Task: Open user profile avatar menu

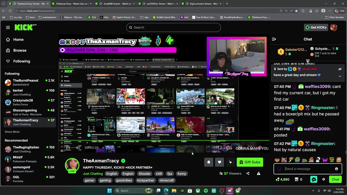Action: coord(334,27)
